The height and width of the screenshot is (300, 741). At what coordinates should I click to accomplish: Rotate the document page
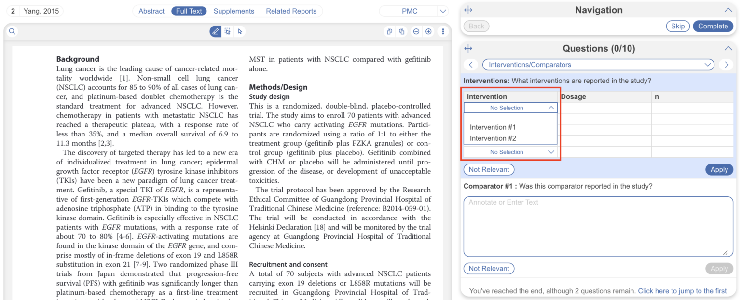coord(389,31)
